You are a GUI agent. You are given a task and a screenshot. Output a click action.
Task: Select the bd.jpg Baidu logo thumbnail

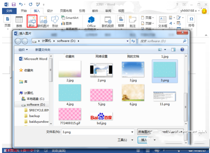pos(101,116)
